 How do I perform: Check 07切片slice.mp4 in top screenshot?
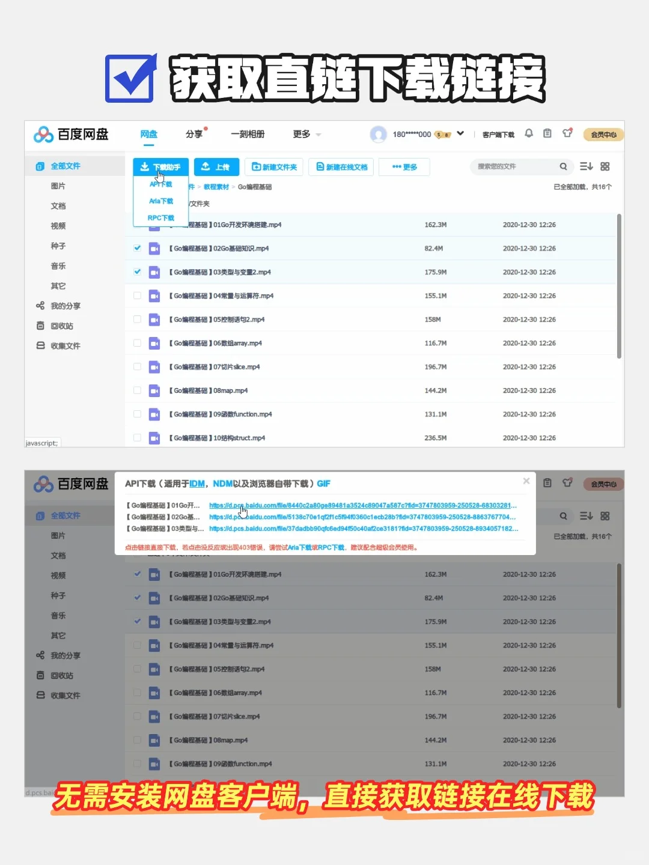tap(137, 366)
